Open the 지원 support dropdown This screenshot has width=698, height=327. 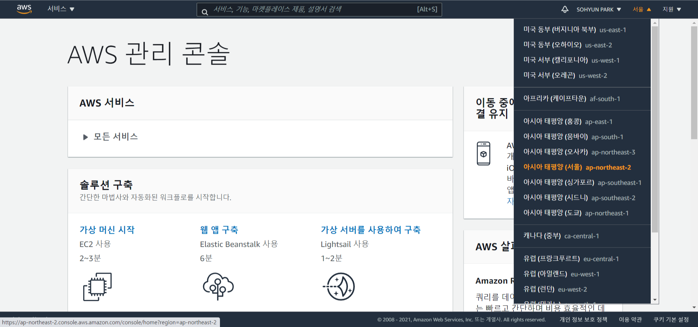(x=671, y=9)
